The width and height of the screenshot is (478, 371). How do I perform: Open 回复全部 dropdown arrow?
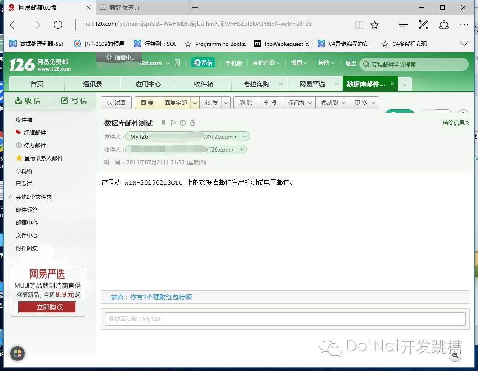(195, 103)
